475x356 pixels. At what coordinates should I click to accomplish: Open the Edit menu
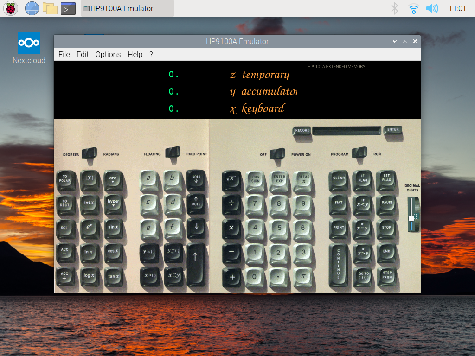[x=83, y=55]
